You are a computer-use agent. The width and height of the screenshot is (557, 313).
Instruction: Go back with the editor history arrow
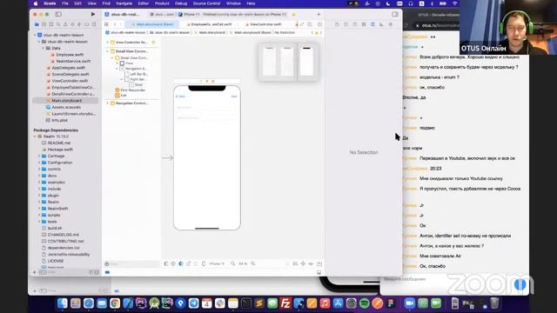pos(115,24)
